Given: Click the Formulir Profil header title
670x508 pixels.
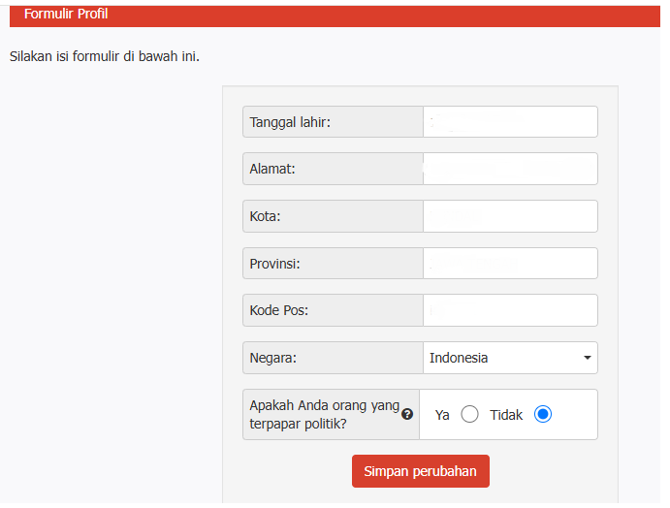Looking at the screenshot, I should click(66, 14).
